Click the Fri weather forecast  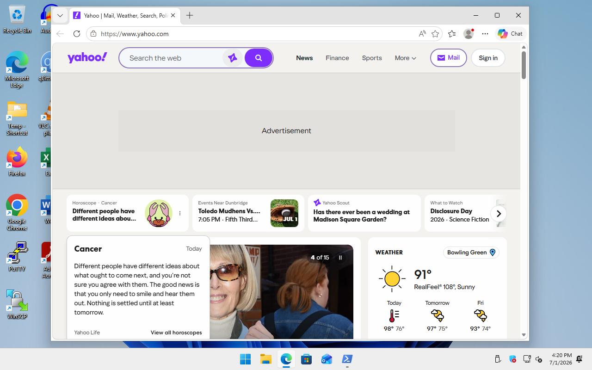pyautogui.click(x=481, y=316)
